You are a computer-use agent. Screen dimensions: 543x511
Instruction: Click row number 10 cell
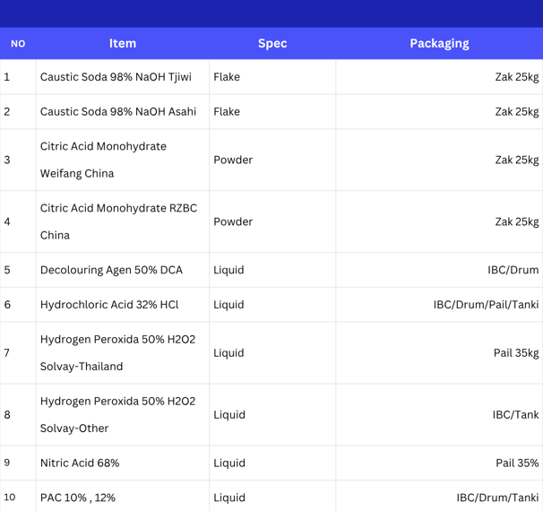pyautogui.click(x=18, y=498)
